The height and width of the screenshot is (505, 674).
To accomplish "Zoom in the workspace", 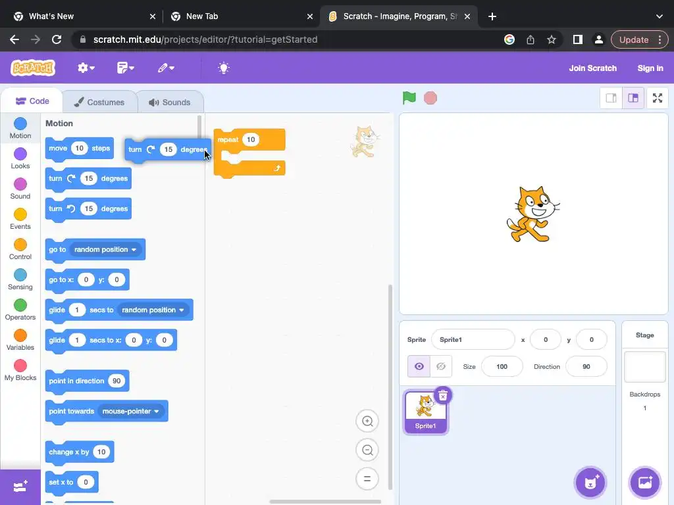I will pyautogui.click(x=367, y=421).
